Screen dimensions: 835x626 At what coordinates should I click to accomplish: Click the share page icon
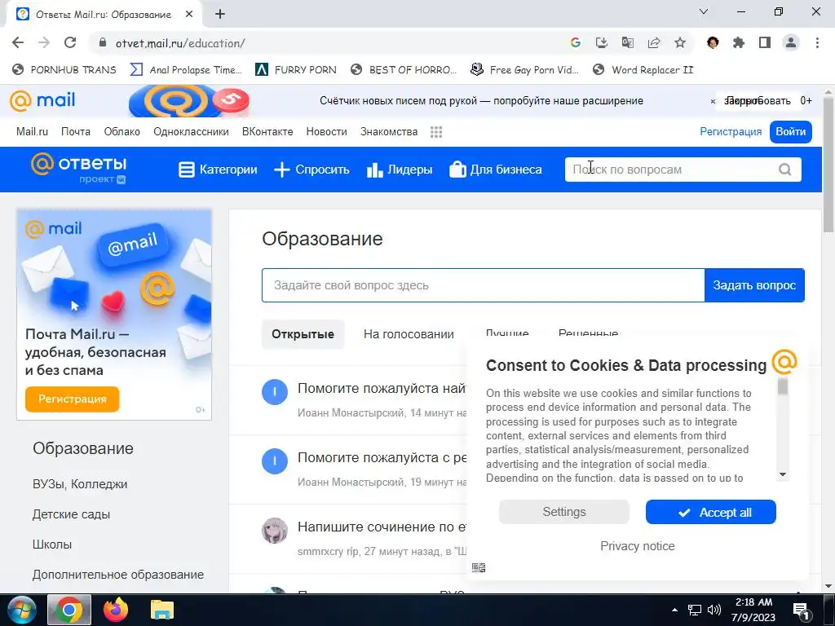(x=653, y=42)
